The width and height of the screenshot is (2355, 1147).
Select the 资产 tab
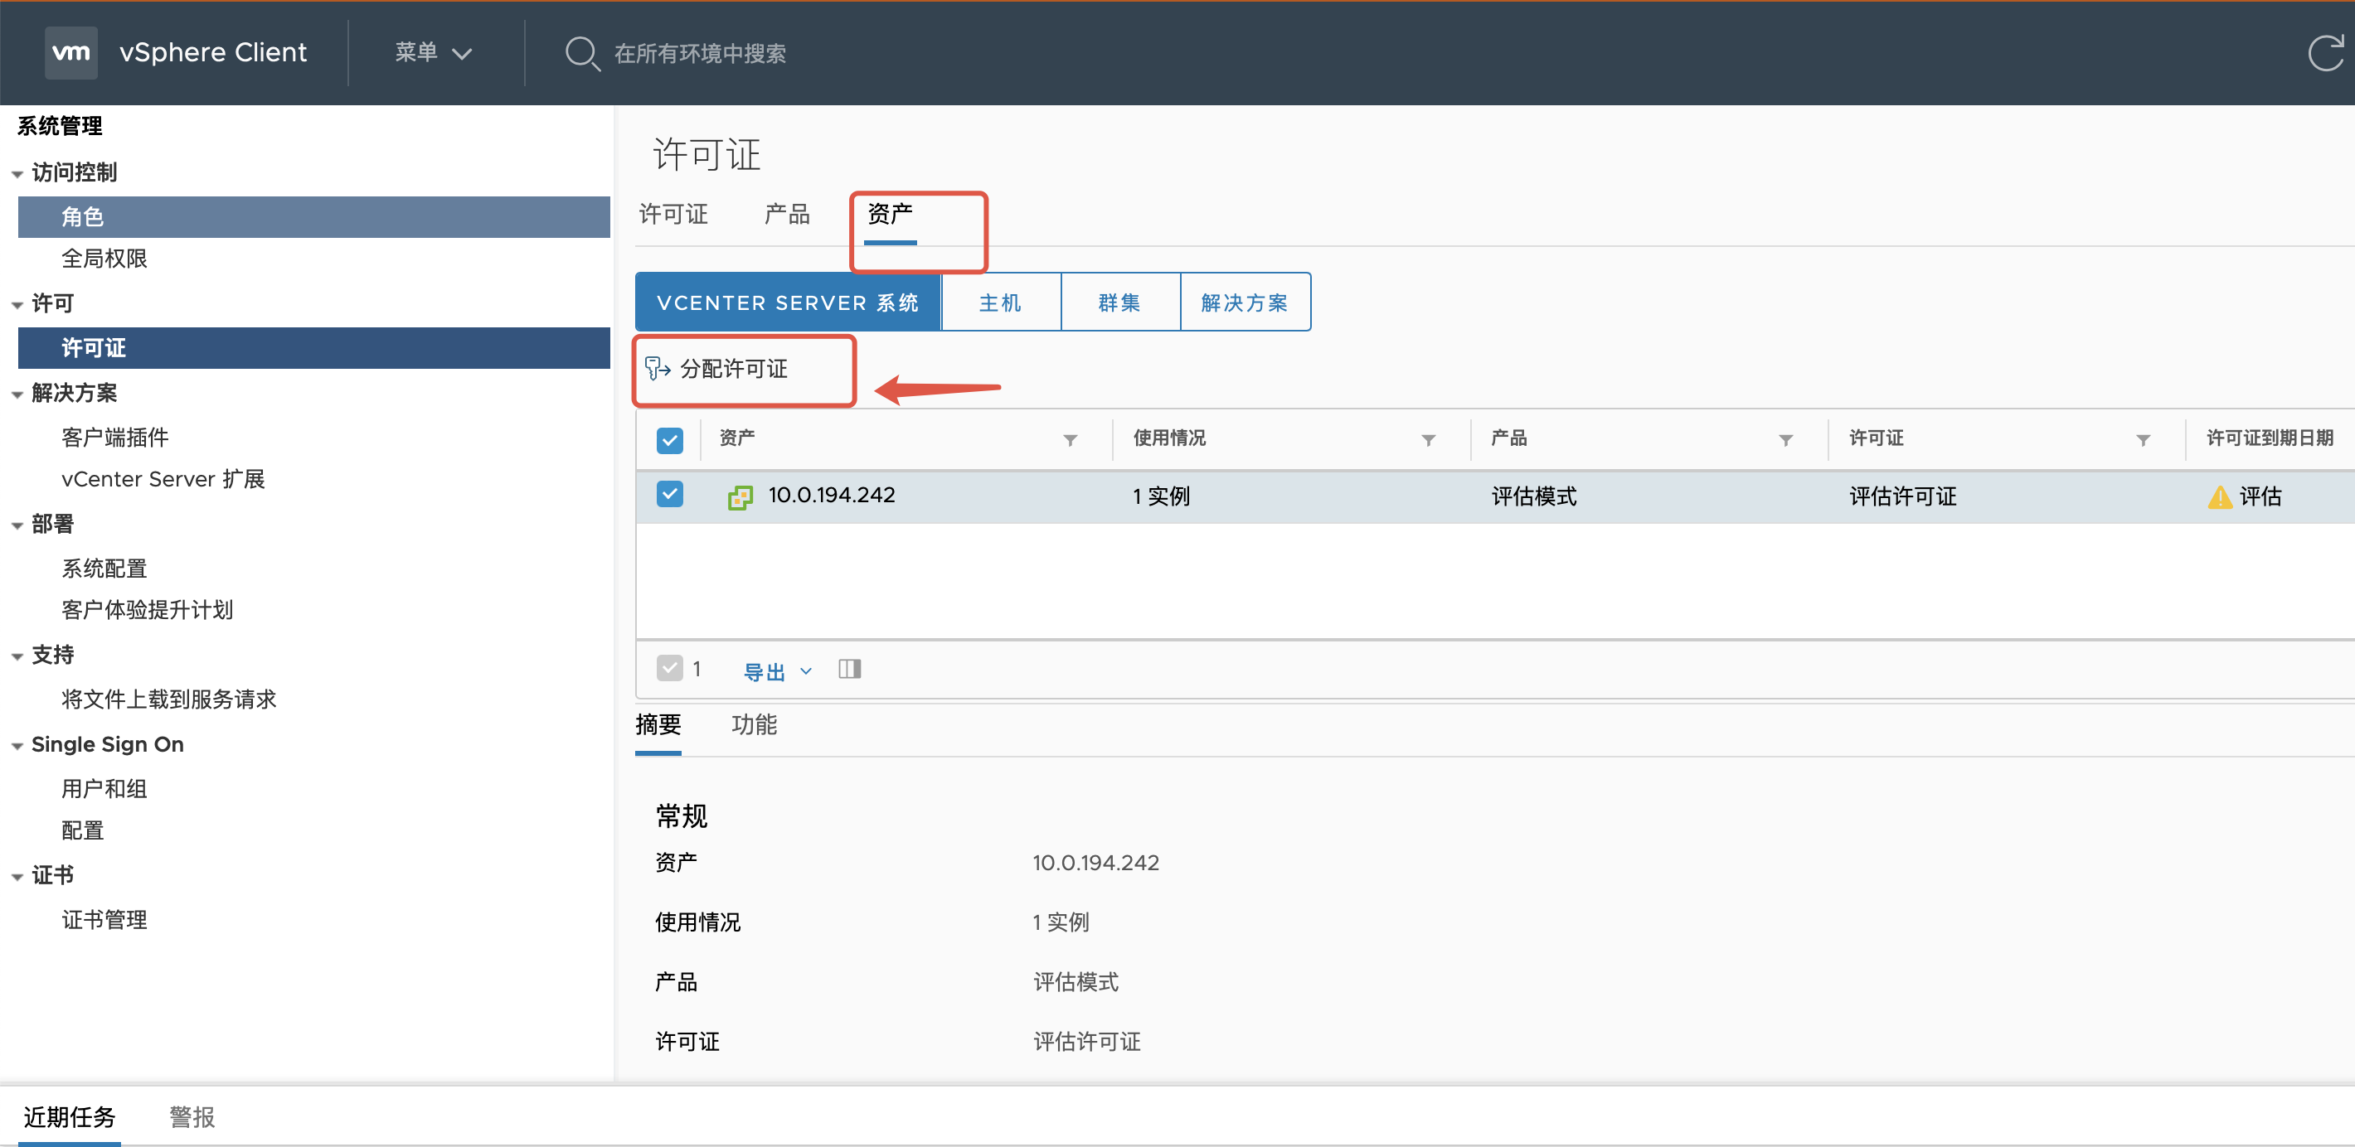pyautogui.click(x=890, y=214)
